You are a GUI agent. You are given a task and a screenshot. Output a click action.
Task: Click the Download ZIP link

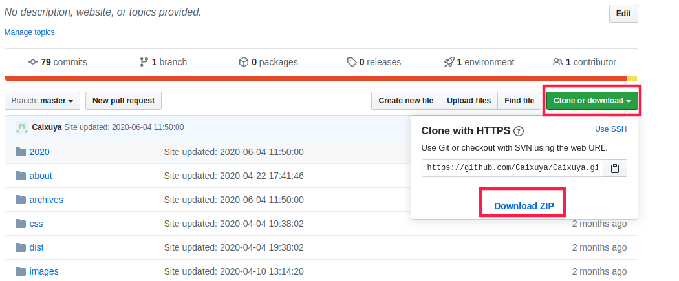tap(524, 206)
